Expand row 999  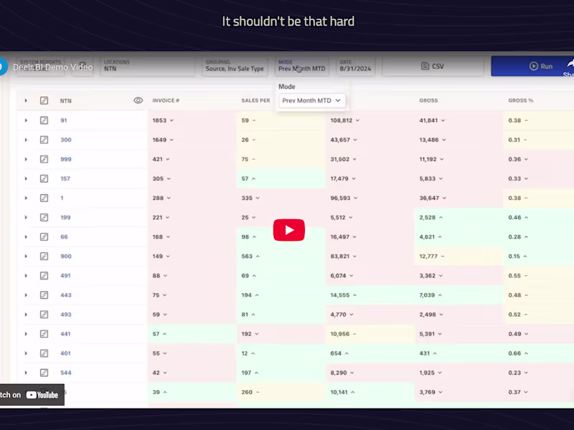pyautogui.click(x=26, y=159)
